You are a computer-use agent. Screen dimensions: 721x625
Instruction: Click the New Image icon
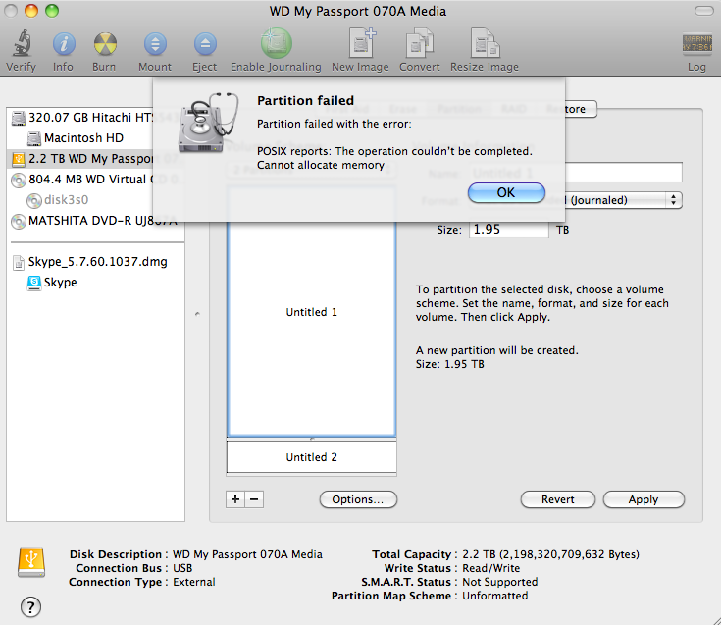[362, 43]
